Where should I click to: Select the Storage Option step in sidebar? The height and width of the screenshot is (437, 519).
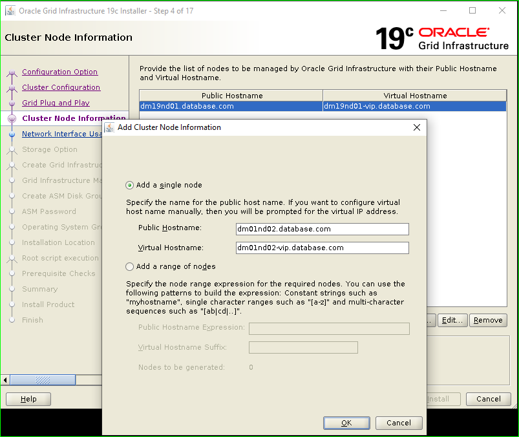pos(48,149)
